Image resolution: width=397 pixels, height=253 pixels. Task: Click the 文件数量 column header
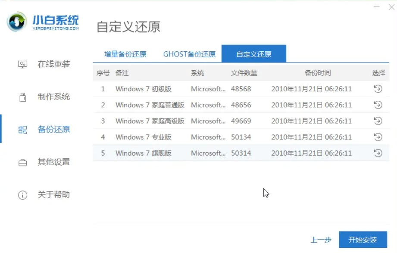244,73
